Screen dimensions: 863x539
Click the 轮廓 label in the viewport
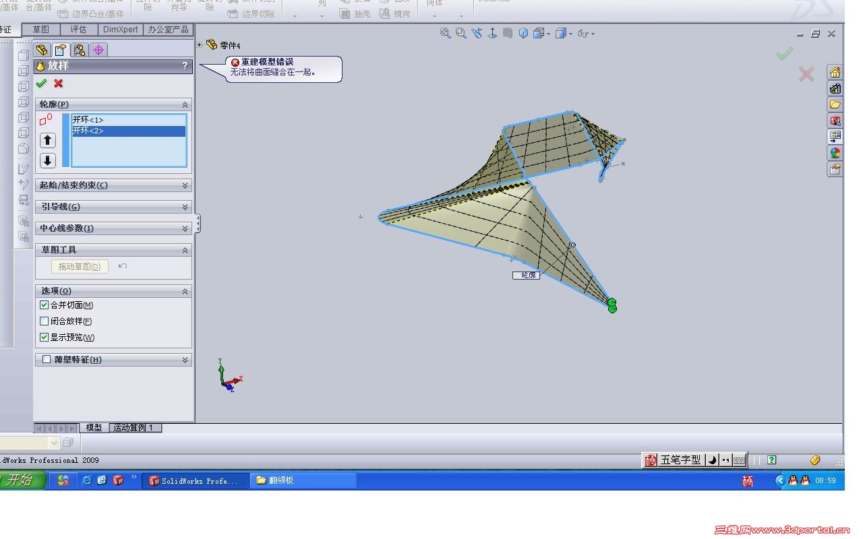526,276
